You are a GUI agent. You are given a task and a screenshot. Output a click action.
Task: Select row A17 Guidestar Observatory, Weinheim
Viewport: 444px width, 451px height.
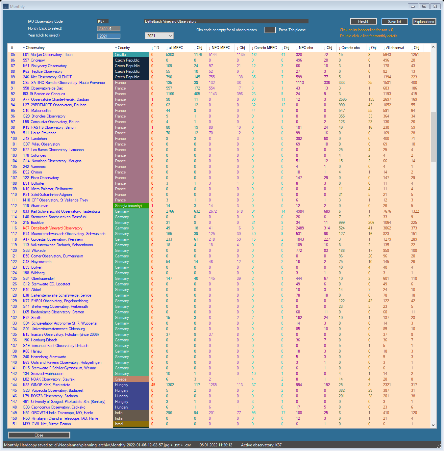[x=219, y=239]
